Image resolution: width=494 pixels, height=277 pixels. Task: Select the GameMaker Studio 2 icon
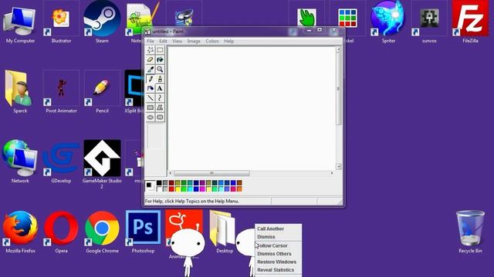(102, 163)
